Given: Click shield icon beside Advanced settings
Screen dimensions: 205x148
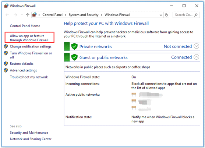Looking at the screenshot, I should 6,70.
